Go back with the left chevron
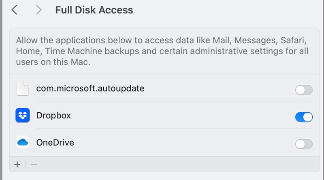This screenshot has width=324, height=180. coord(15,10)
